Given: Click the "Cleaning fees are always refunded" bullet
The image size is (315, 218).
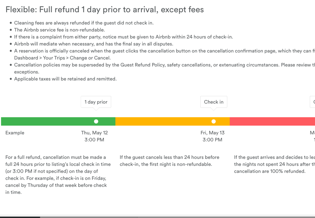Looking at the screenshot, I should point(84,23).
